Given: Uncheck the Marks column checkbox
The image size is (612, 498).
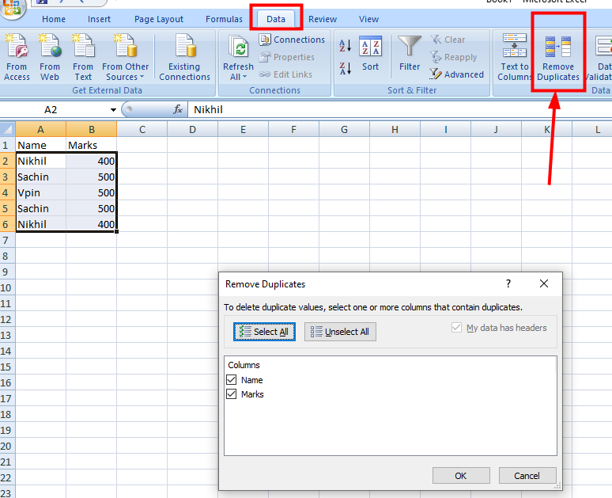Looking at the screenshot, I should pos(232,393).
